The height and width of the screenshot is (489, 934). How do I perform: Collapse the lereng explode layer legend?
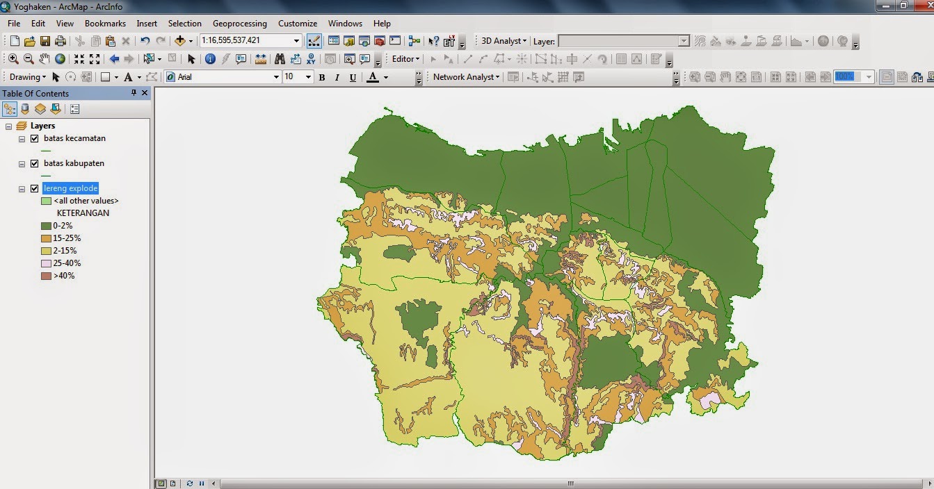click(x=22, y=188)
